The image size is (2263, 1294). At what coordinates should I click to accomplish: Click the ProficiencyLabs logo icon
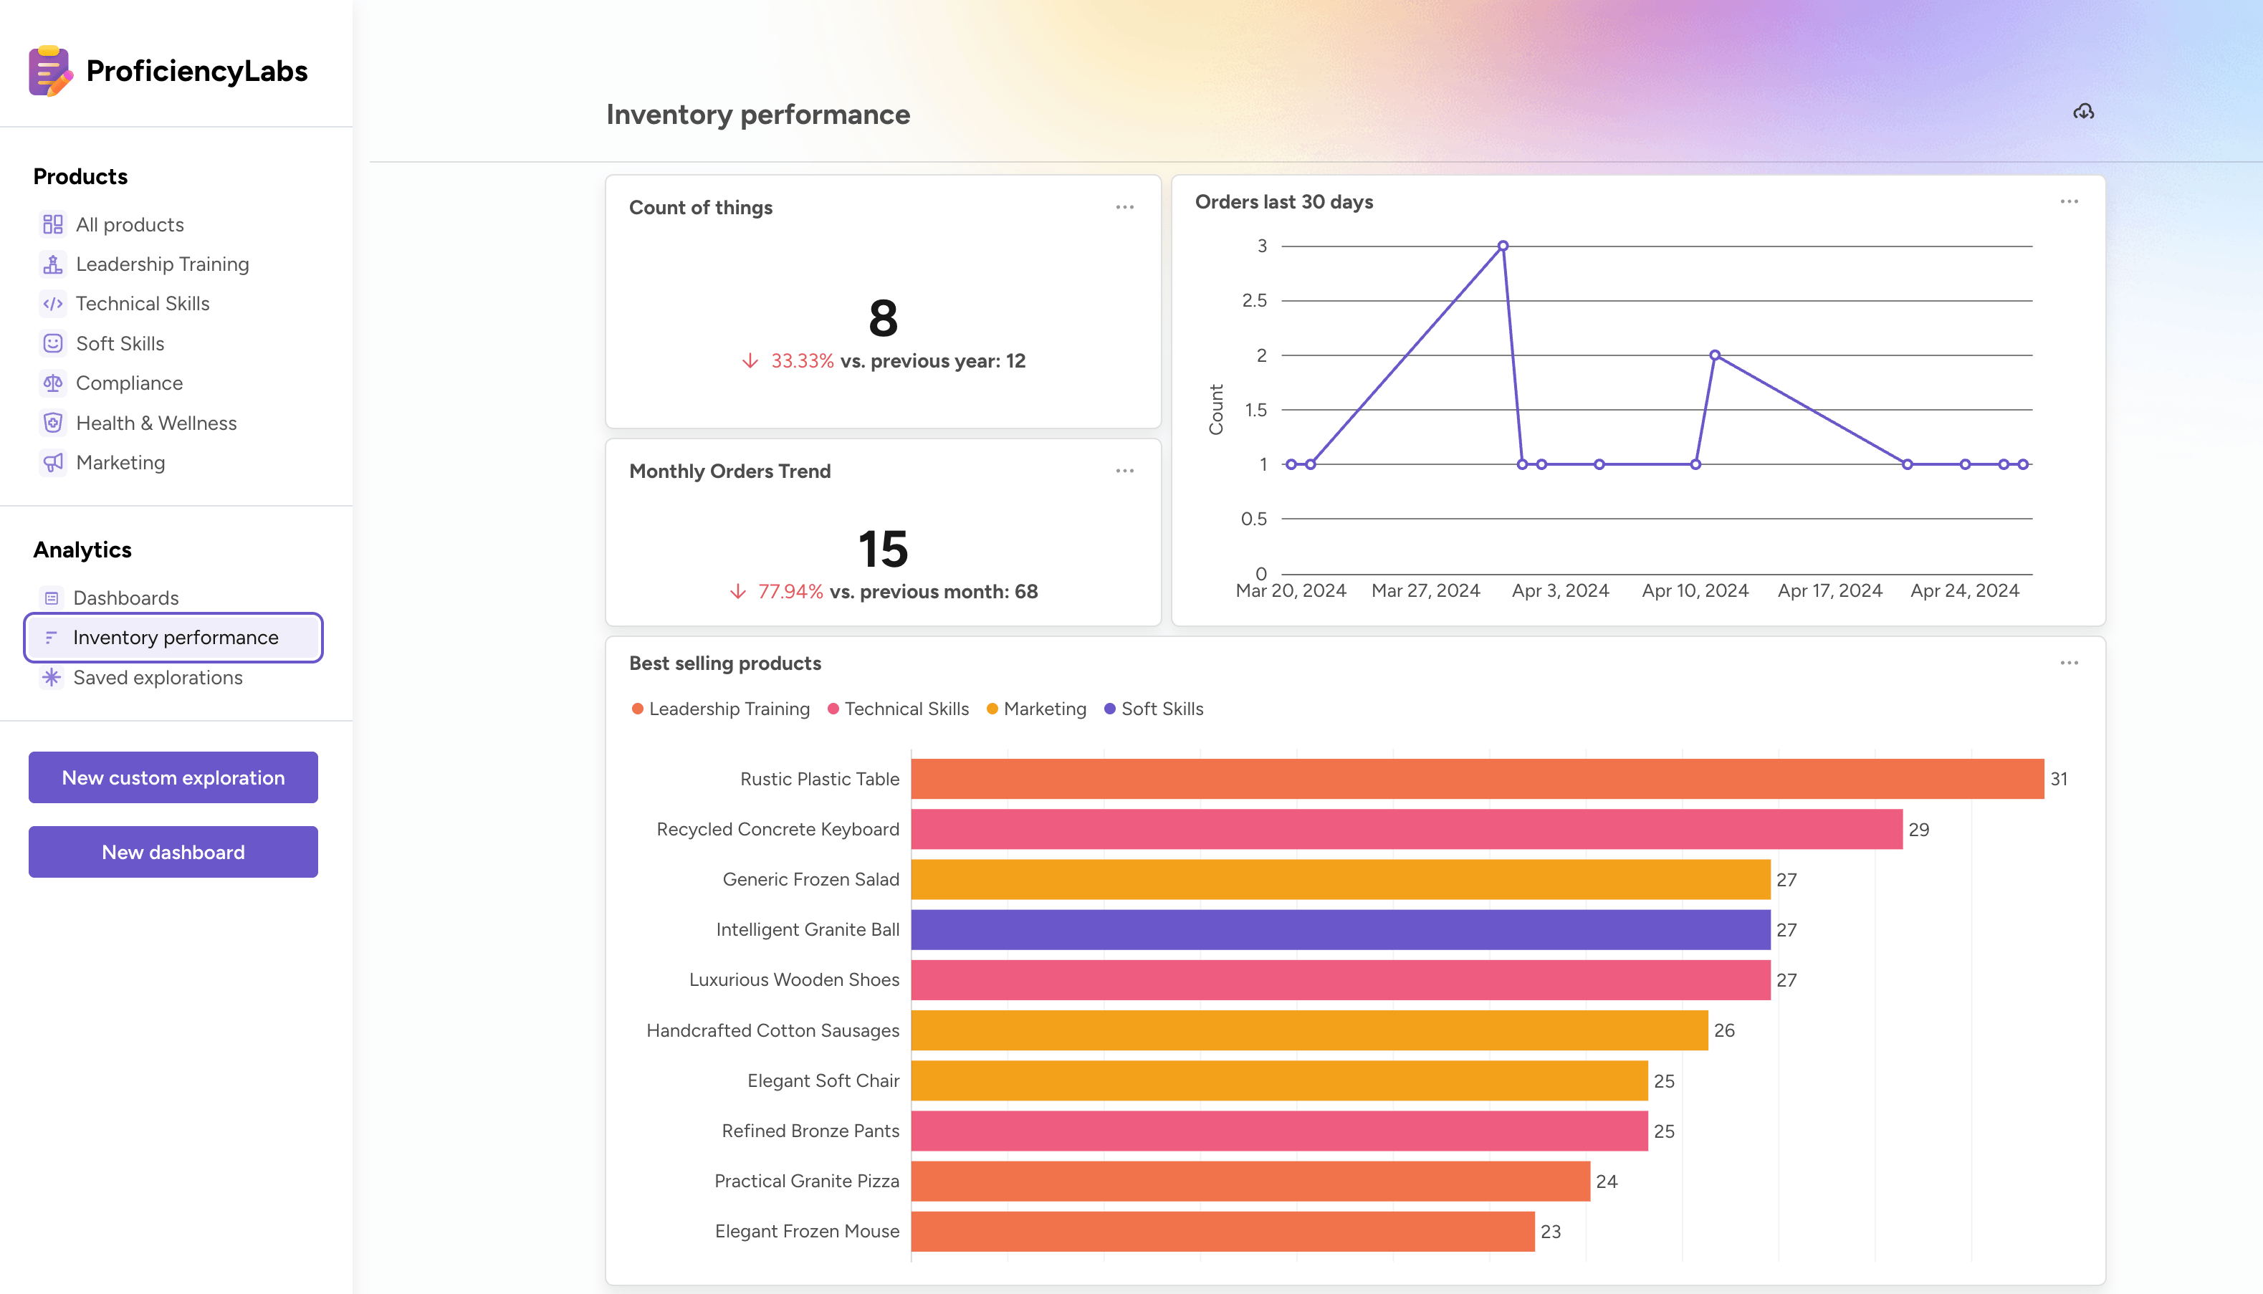(x=49, y=71)
